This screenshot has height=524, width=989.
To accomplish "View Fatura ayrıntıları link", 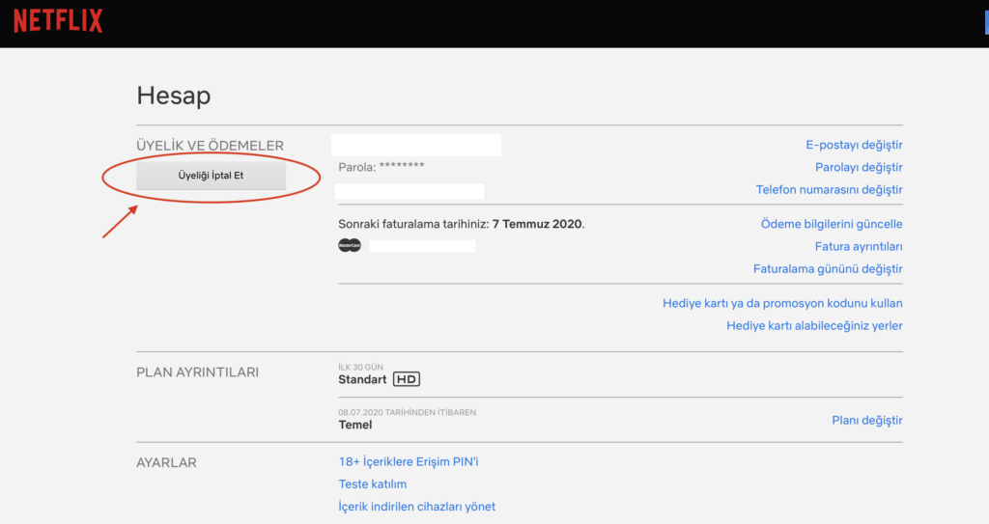I will (x=859, y=246).
